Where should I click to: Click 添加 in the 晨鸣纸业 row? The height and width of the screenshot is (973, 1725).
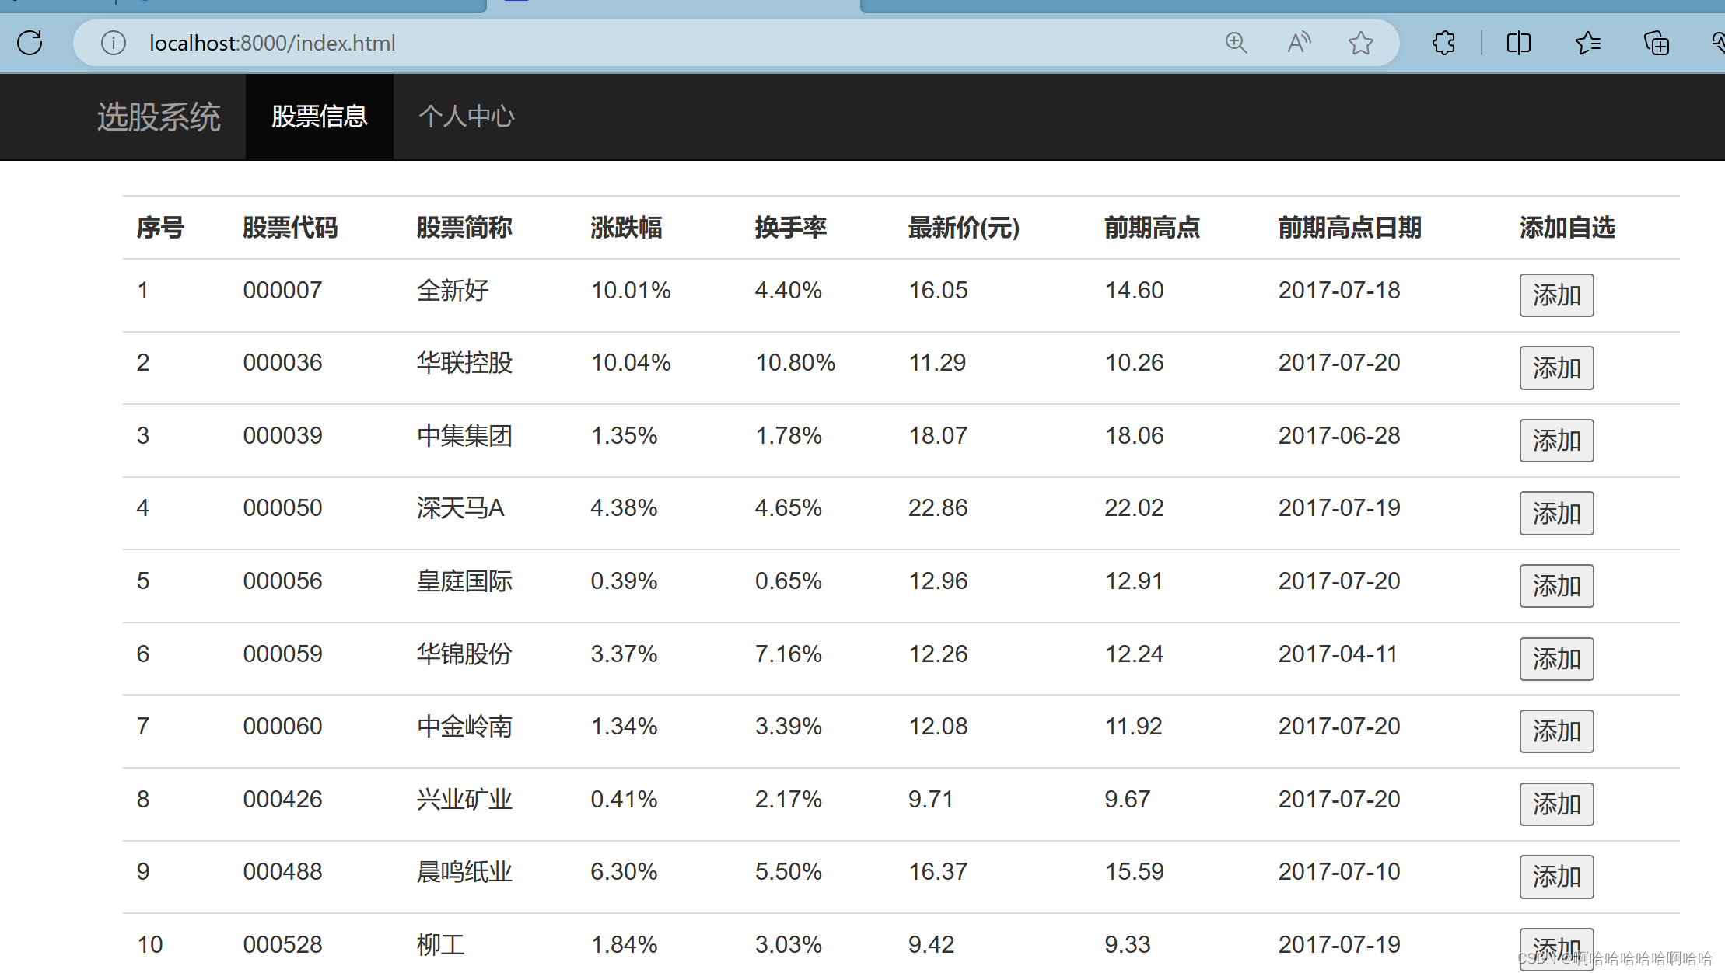pyautogui.click(x=1556, y=877)
